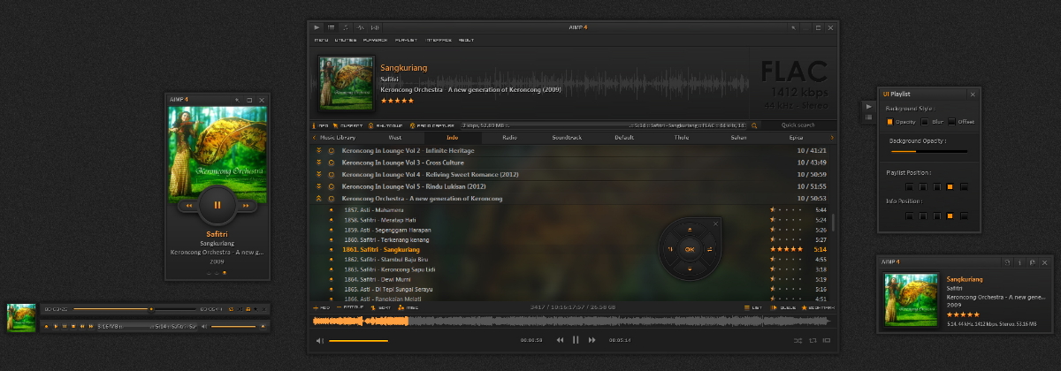The image size is (1061, 371).
Task: Switch to the Music Library tab
Action: [x=338, y=138]
